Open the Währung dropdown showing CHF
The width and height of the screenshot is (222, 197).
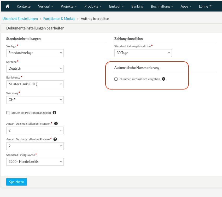pyautogui.click(x=35, y=100)
